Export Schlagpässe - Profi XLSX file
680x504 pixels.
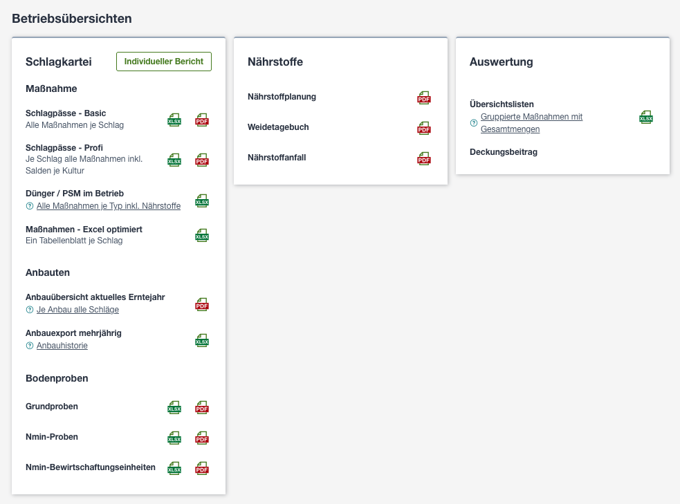(174, 160)
